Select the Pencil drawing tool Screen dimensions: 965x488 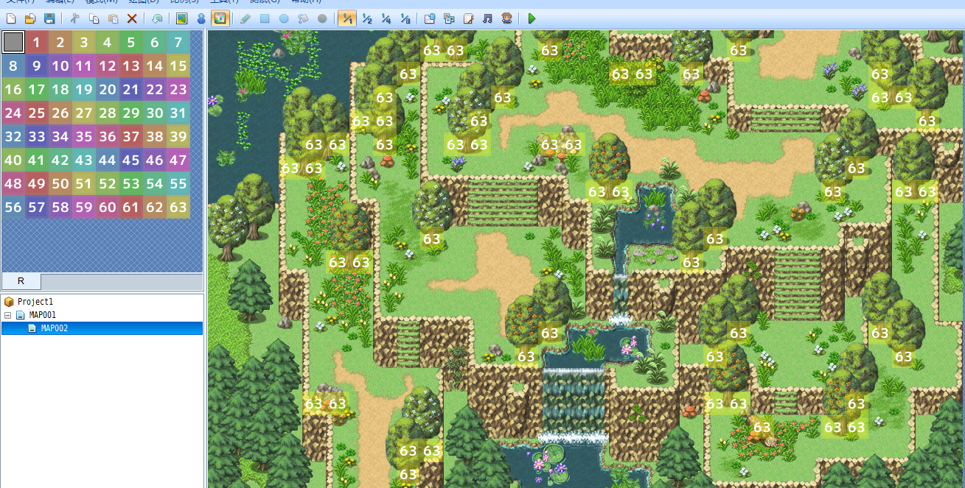point(245,18)
